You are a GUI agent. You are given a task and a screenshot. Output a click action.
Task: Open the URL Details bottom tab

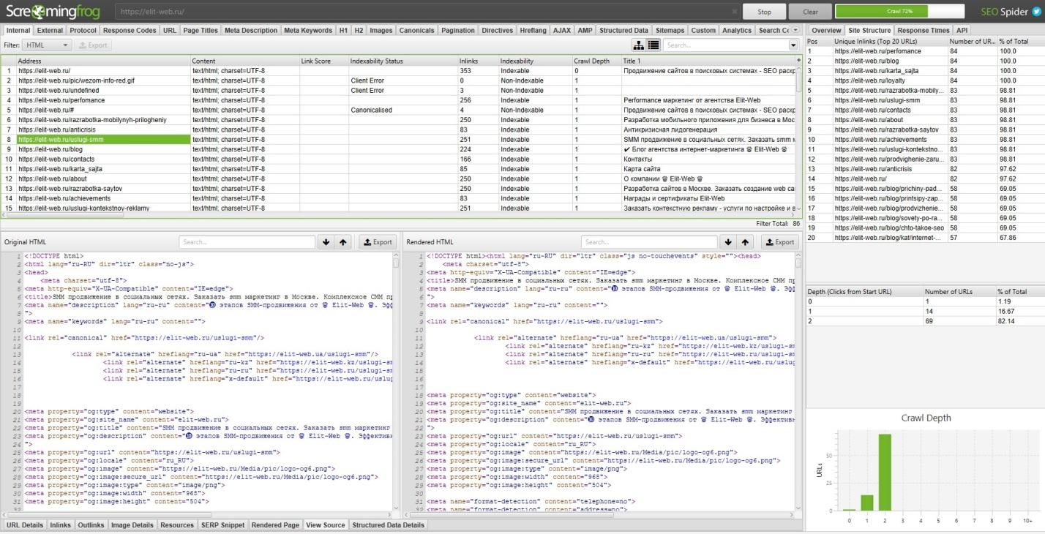tap(24, 525)
